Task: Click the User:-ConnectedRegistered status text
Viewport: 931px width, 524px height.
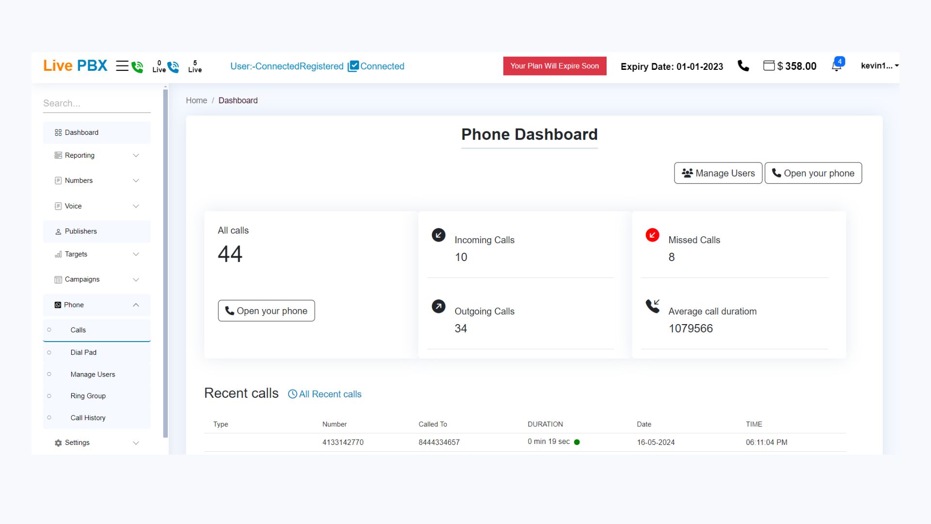Action: pyautogui.click(x=287, y=66)
